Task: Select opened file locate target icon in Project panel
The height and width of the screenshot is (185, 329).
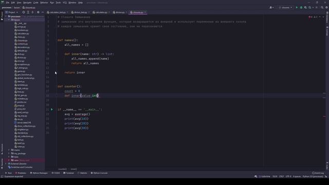Action: tap(24, 12)
